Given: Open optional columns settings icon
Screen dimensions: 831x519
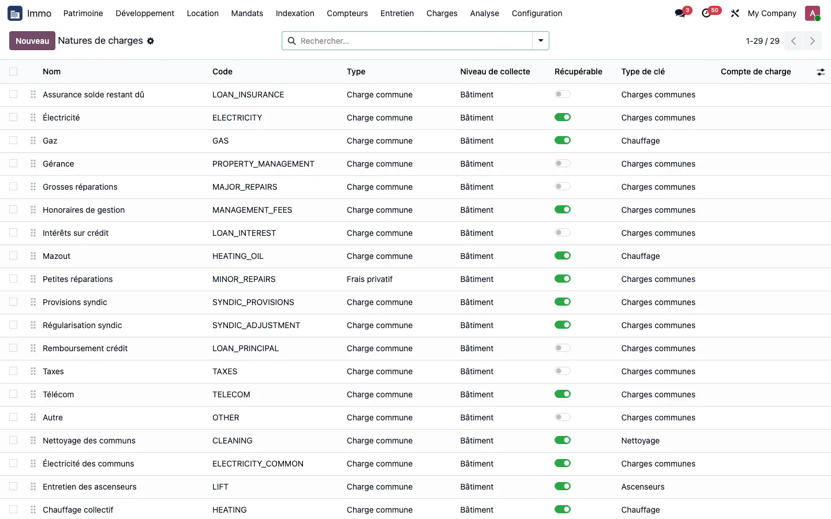Looking at the screenshot, I should (x=821, y=72).
